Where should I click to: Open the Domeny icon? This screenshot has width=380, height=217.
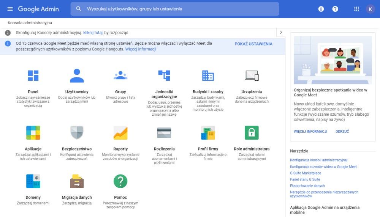tap(33, 181)
